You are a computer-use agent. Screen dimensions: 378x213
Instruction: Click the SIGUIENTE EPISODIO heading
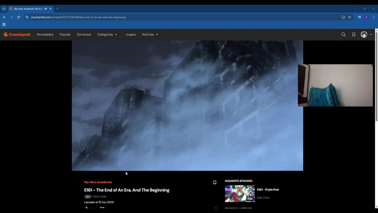click(239, 181)
